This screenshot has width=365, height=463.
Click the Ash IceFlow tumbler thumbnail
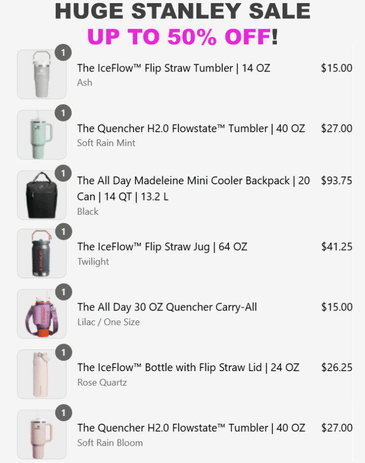click(42, 74)
